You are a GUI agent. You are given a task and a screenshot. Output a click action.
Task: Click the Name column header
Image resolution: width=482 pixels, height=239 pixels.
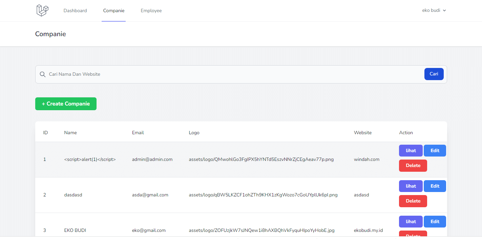(70, 133)
